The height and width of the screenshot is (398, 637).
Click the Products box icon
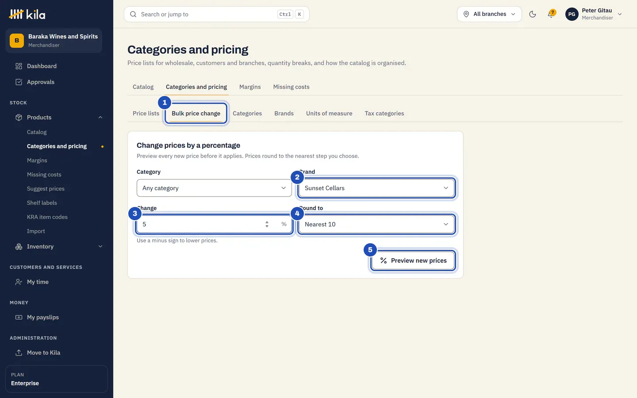pyautogui.click(x=19, y=117)
